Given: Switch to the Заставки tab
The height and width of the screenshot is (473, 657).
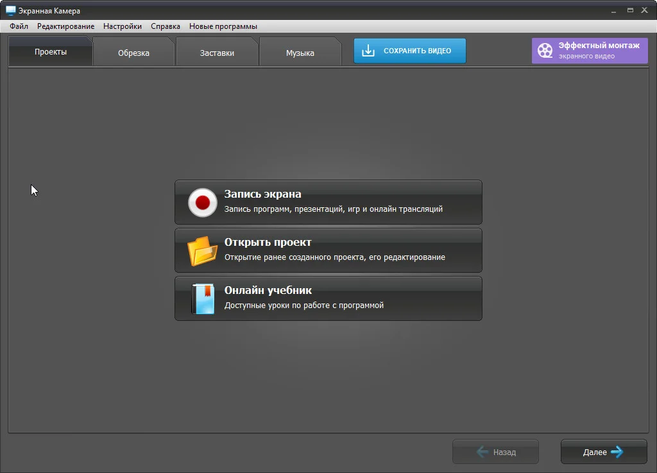Looking at the screenshot, I should [217, 53].
